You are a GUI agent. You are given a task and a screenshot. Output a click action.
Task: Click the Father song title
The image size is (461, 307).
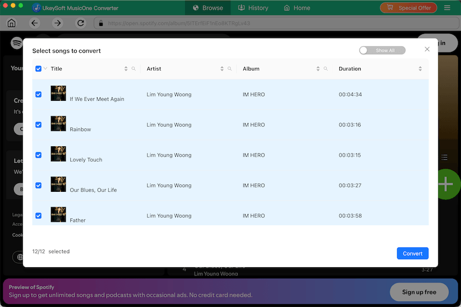point(78,221)
